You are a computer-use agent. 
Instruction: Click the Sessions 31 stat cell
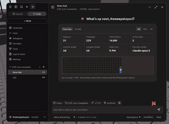click(x=73, y=39)
